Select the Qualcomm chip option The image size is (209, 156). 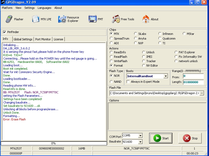160,38
